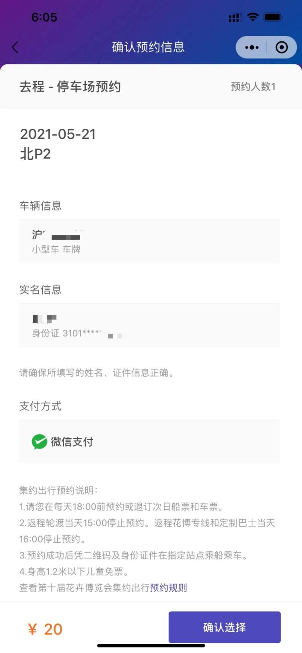The width and height of the screenshot is (302, 653).
Task: Click the green WeChat Pay logo
Action: point(39,442)
